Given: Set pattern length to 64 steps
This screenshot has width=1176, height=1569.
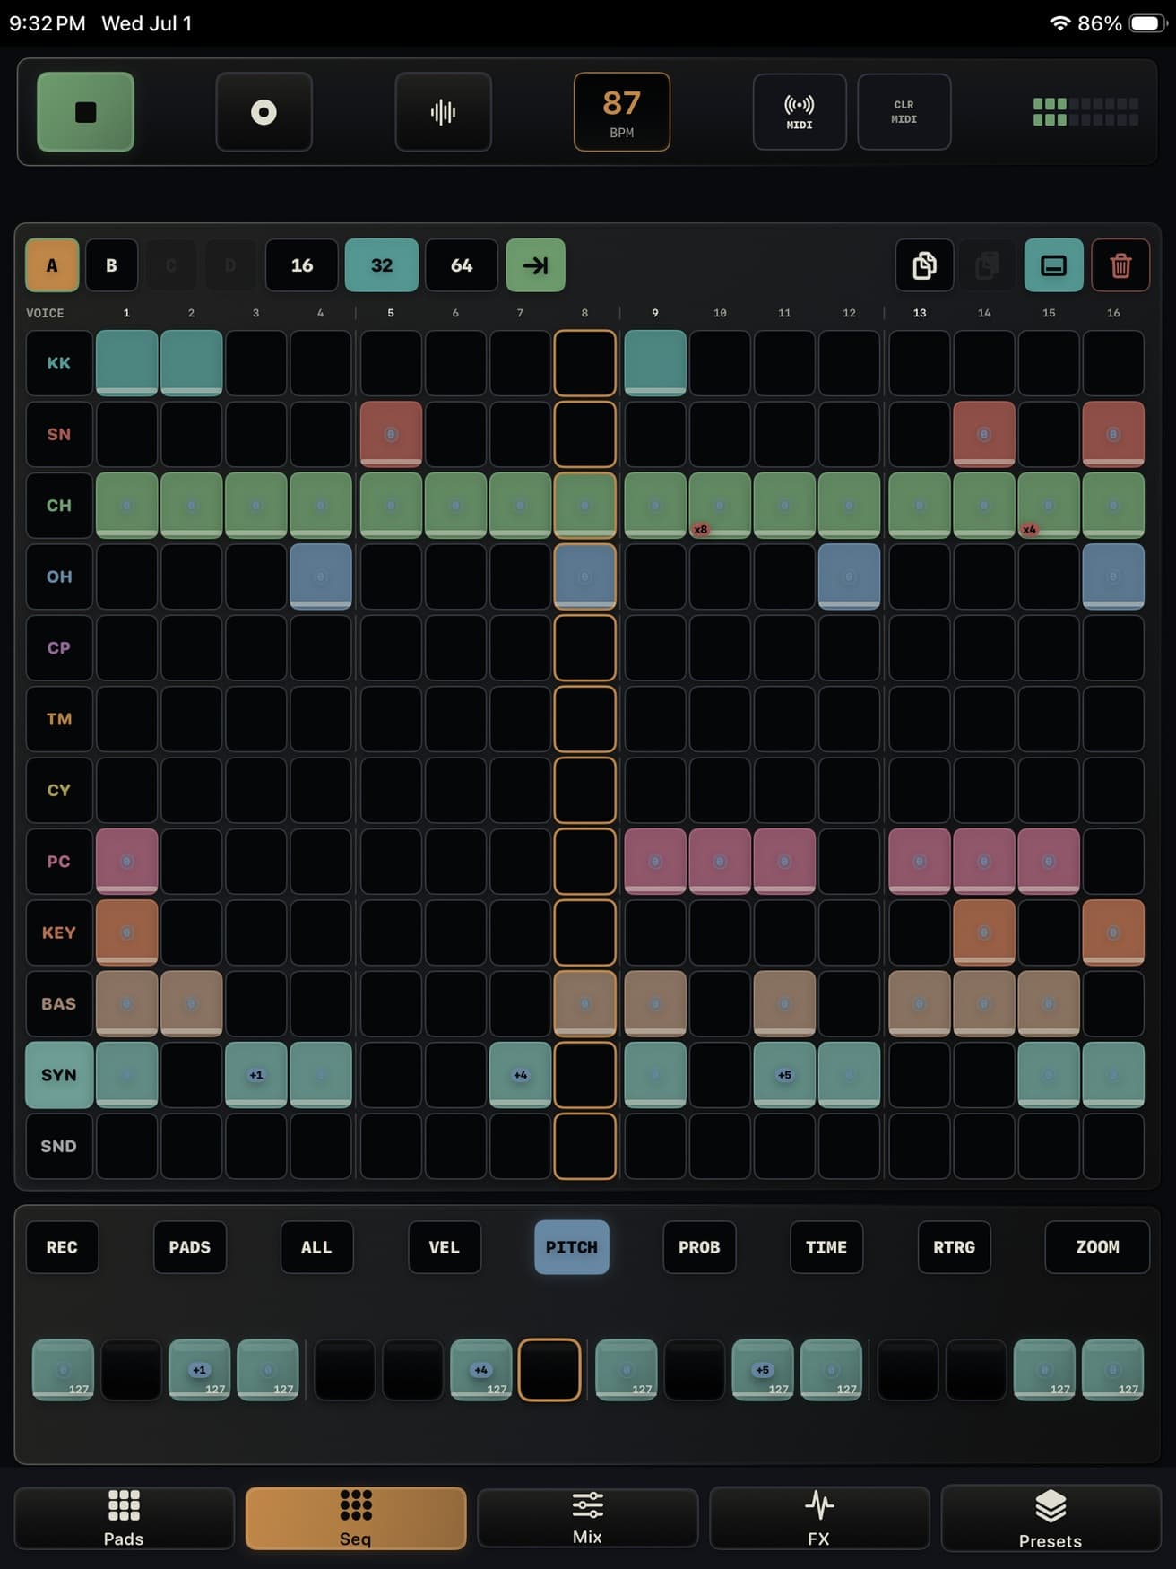Looking at the screenshot, I should (x=462, y=265).
